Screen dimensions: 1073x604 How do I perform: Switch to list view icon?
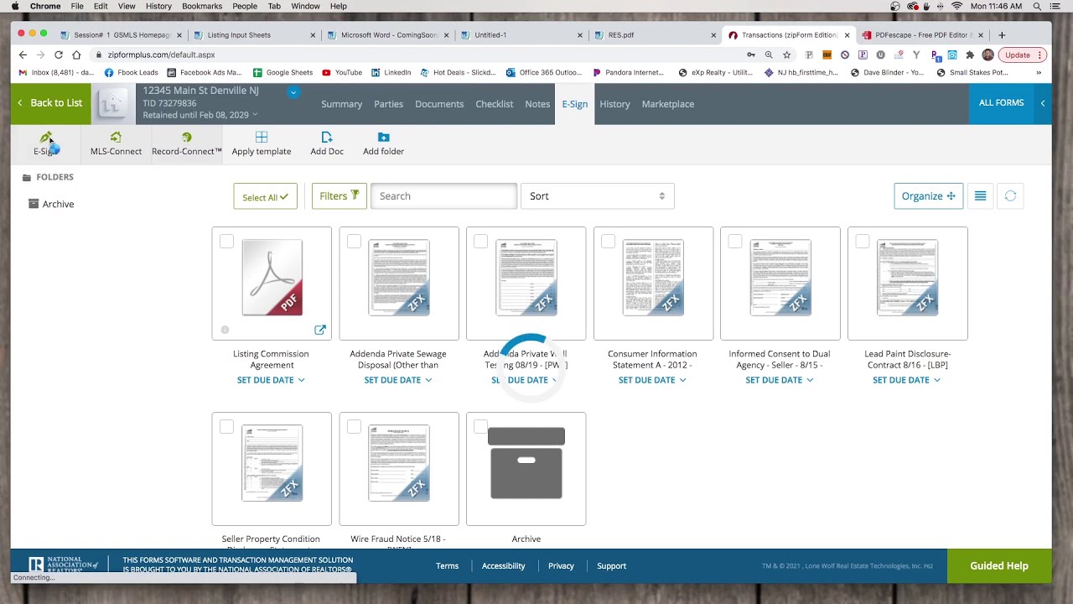tap(980, 196)
